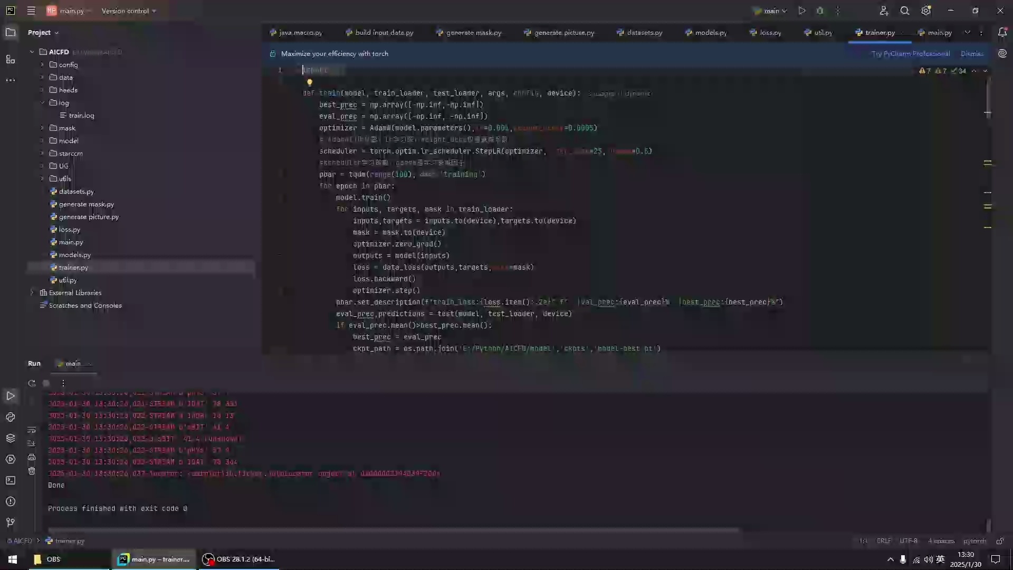Open the Git tool window
Viewport: 1013px width, 570px height.
(11, 522)
